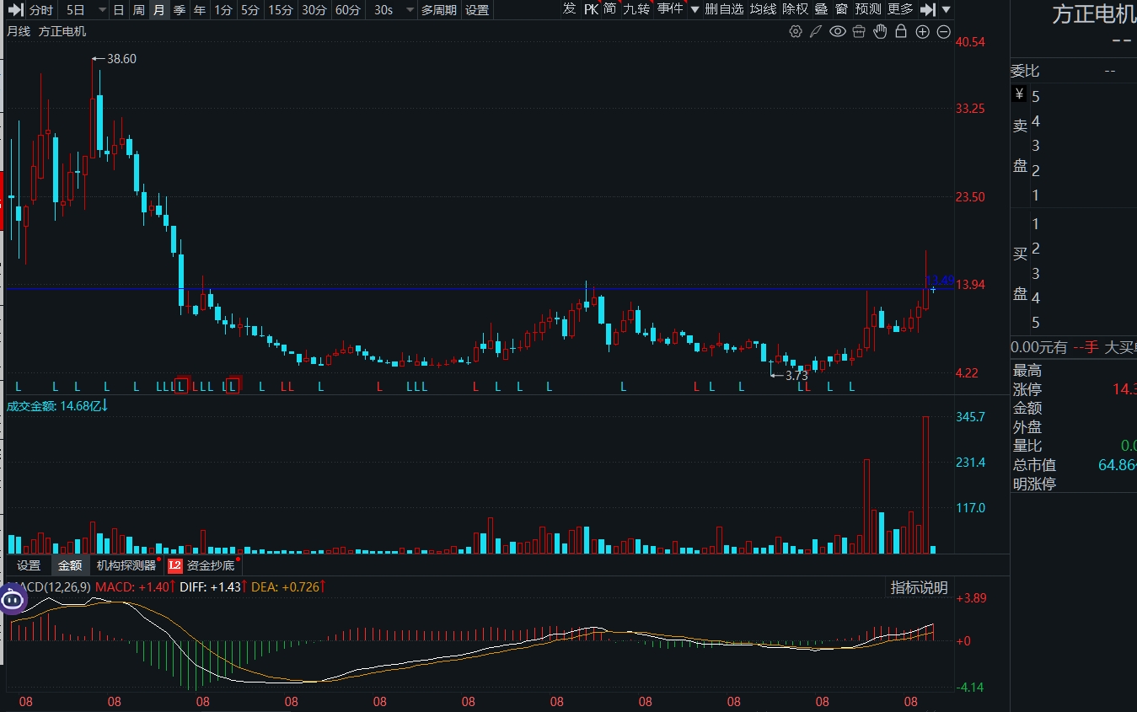This screenshot has height=712, width=1137.
Task: Select the 资金抄底 tab
Action: coord(211,565)
